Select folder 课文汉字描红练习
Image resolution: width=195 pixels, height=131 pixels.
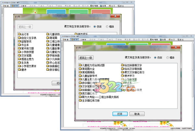(x=133, y=72)
